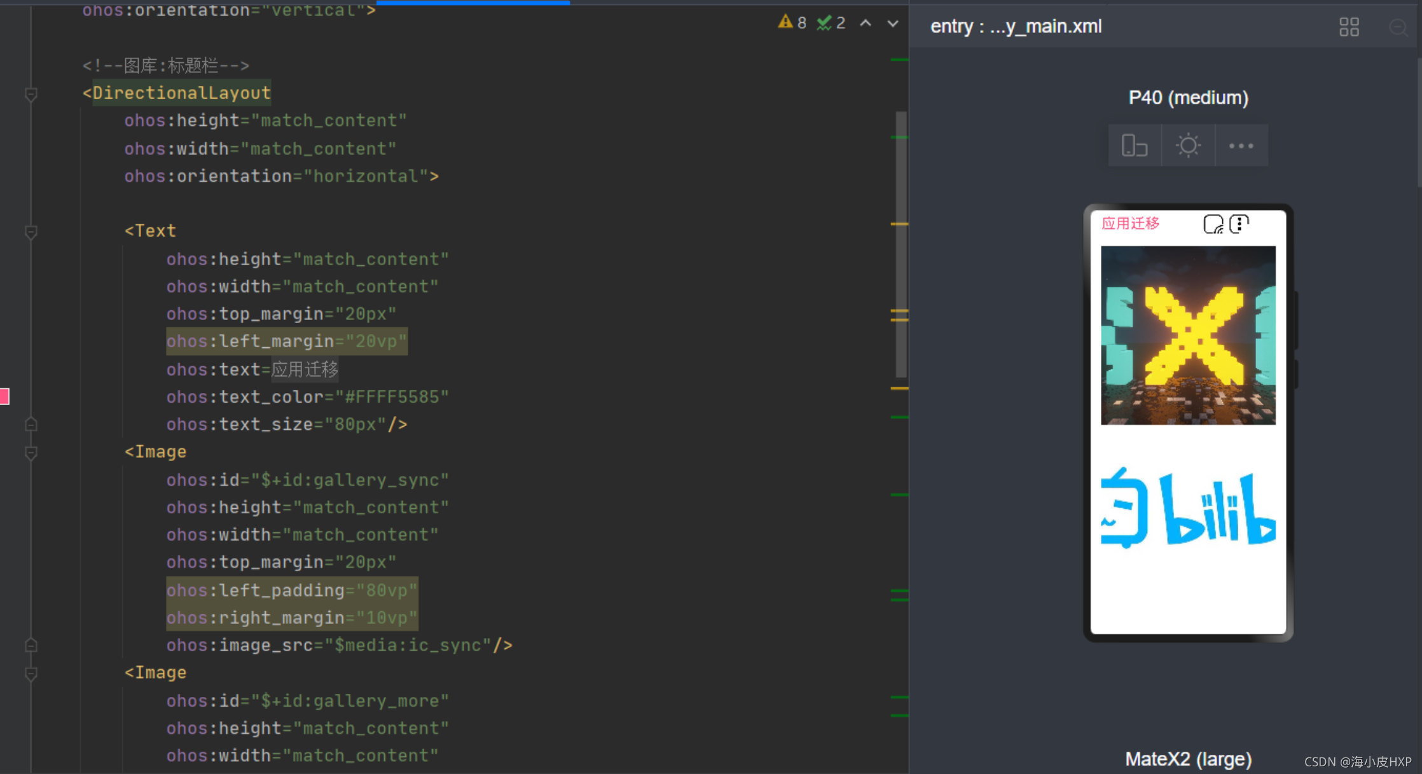Click the <DirectionalLayout opening tag
Image resolution: width=1422 pixels, height=774 pixels.
(177, 93)
